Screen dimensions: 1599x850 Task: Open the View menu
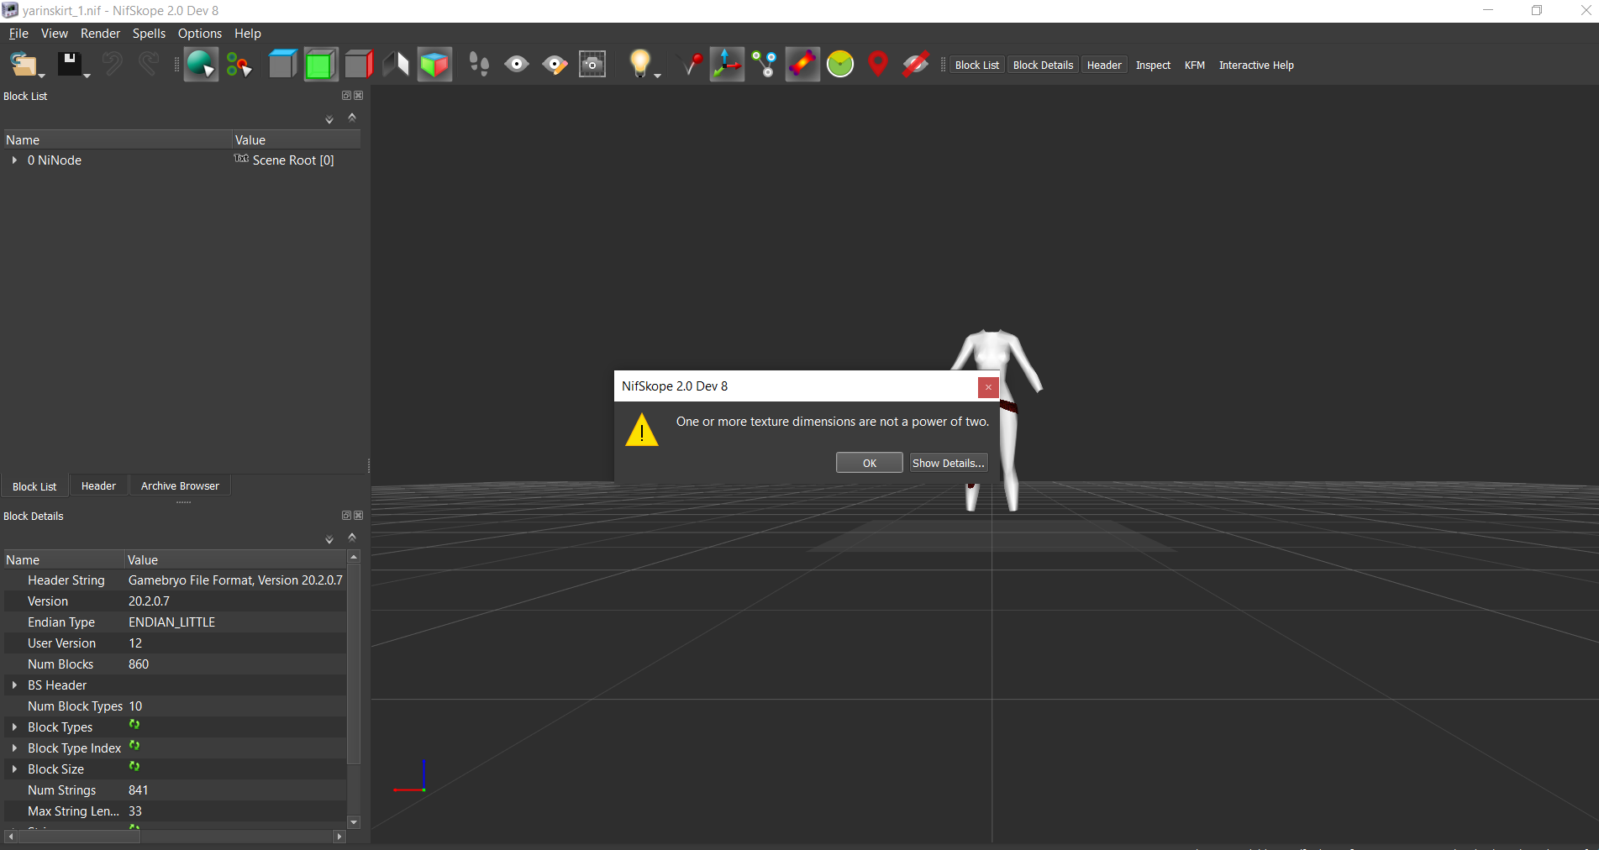tap(55, 33)
